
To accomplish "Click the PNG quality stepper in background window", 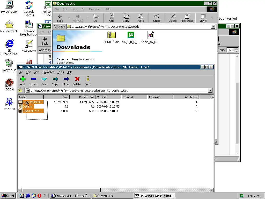I will coord(237,50).
